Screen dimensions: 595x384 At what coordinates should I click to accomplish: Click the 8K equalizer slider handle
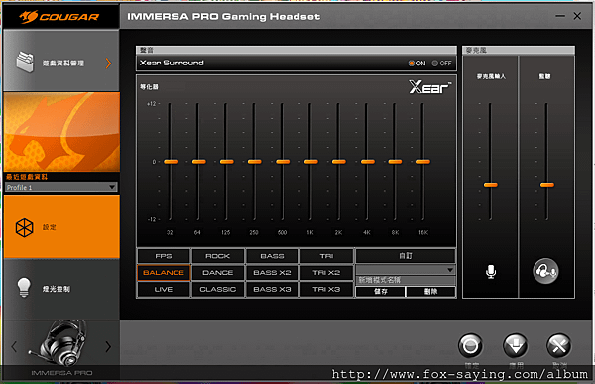(395, 162)
